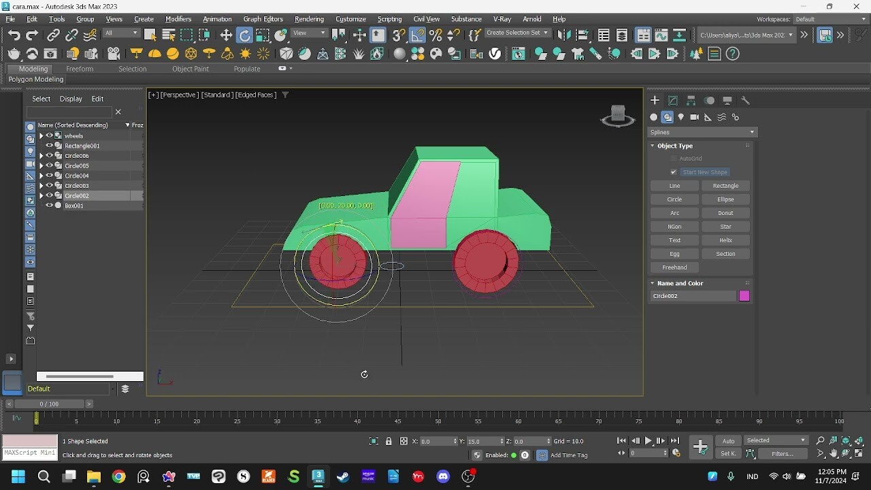
Task: Open the selection filter All dropdown
Action: coord(121,32)
